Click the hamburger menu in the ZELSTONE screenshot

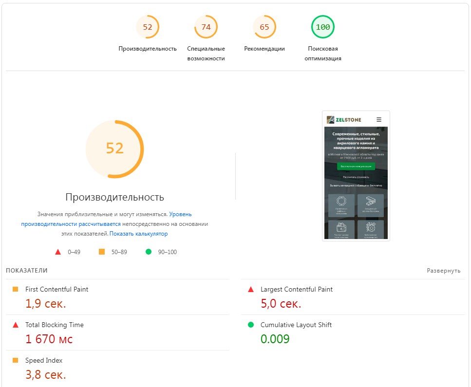tap(379, 120)
